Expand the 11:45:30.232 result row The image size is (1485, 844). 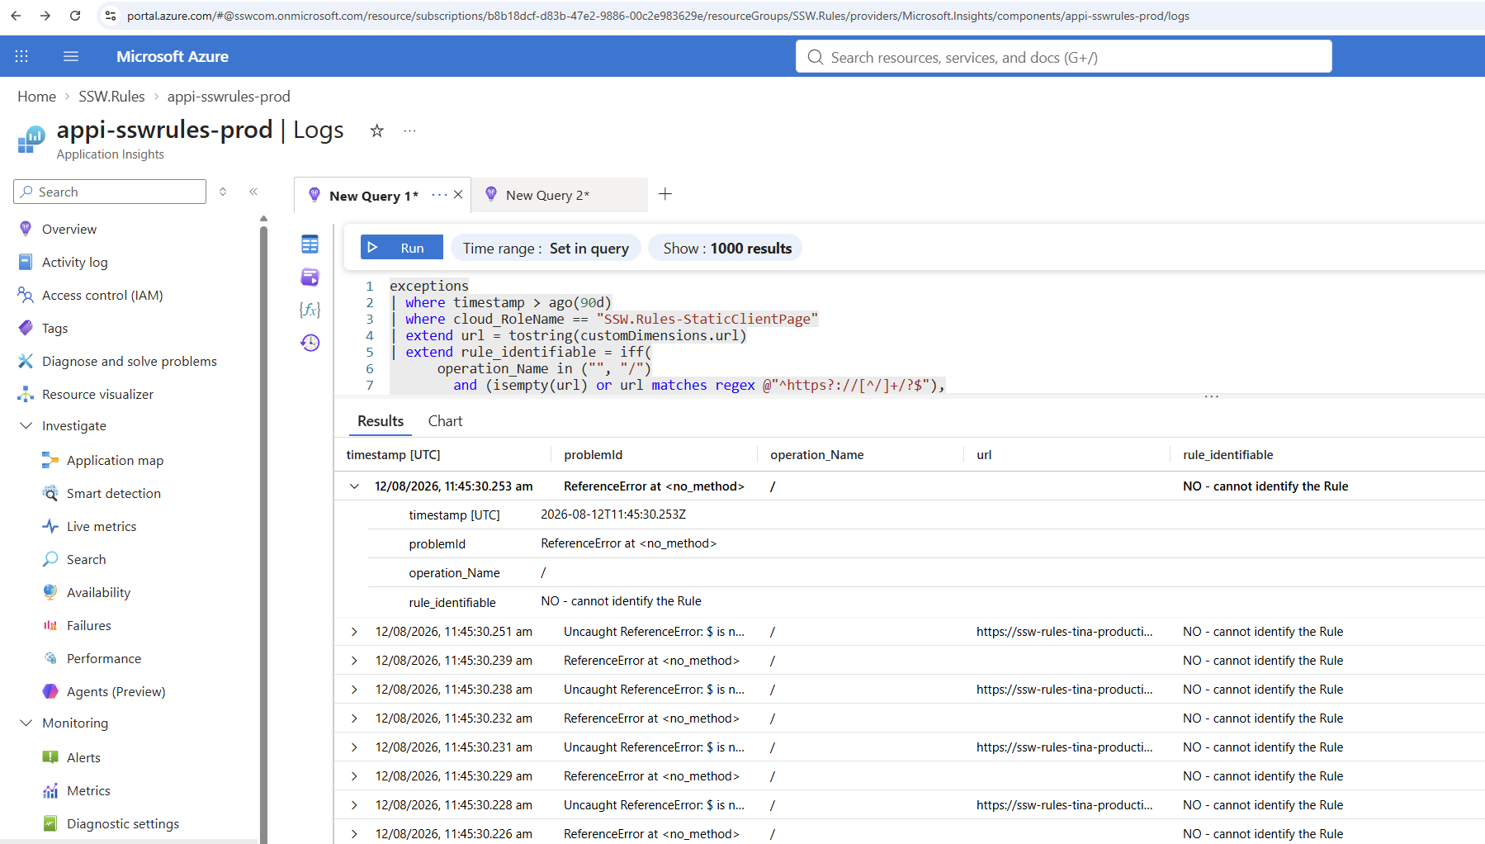[x=354, y=718]
